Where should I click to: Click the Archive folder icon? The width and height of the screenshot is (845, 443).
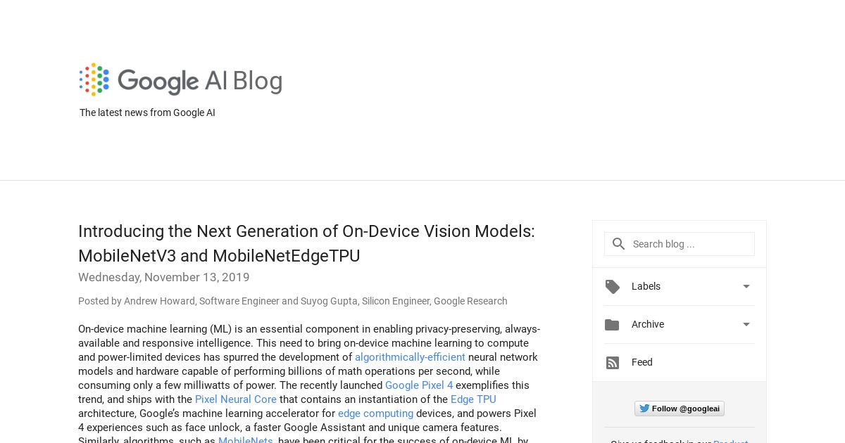612,324
